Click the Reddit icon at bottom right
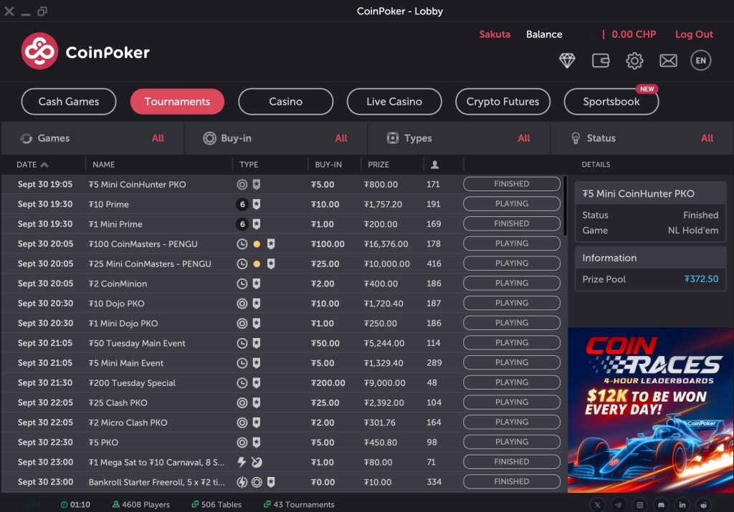This screenshot has height=512, width=734. [703, 505]
